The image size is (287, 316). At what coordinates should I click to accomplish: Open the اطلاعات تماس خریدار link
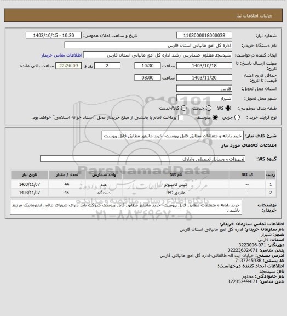[61, 55]
